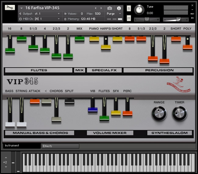This screenshot has height=174, width=198.
Task: Toggle the PIANO yellow tab switch
Action: [x=94, y=39]
